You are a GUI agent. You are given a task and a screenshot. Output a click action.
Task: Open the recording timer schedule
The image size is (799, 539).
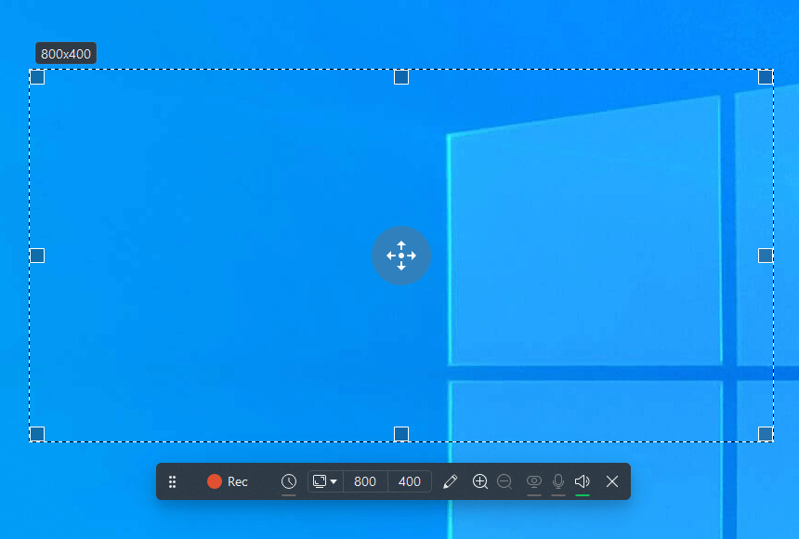289,481
